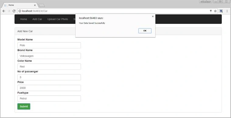Open Add Car in the navbar
The width and height of the screenshot is (231, 118).
coord(37,19)
